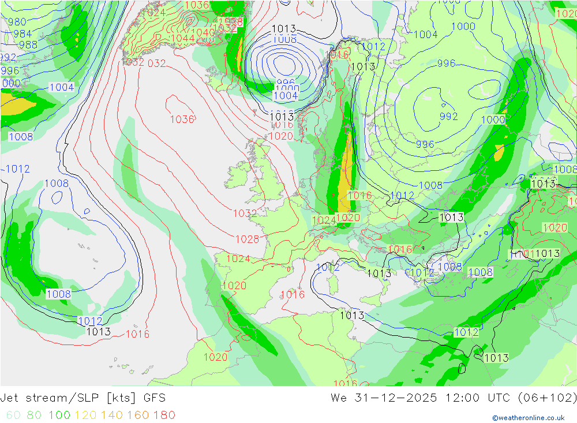Click the 1024 label over Spain
Screen dimensions: 577x423
click(238, 259)
